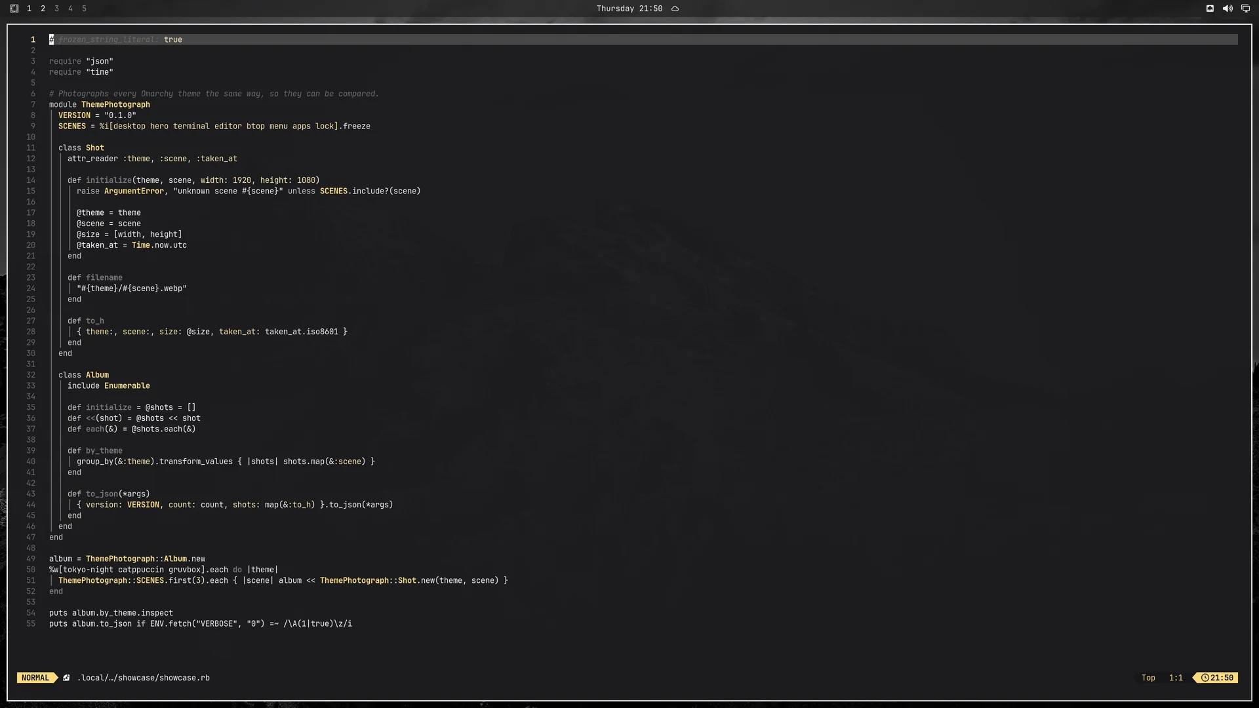Switch to workspace 4
This screenshot has width=1259, height=708.
[70, 9]
